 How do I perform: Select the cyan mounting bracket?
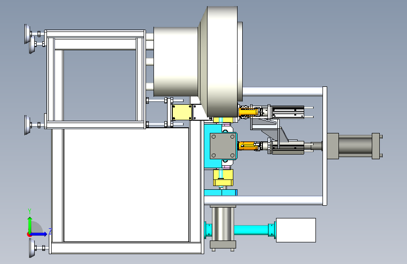[214, 147]
